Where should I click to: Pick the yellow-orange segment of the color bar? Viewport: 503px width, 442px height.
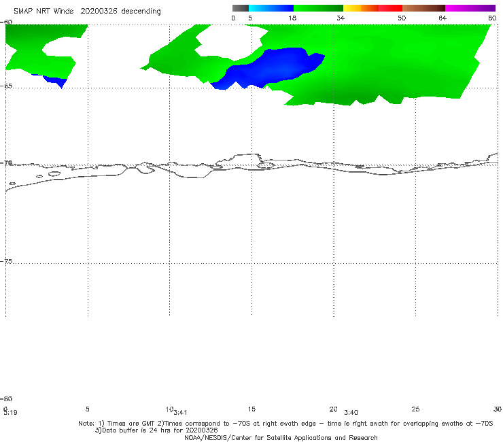click(x=360, y=8)
